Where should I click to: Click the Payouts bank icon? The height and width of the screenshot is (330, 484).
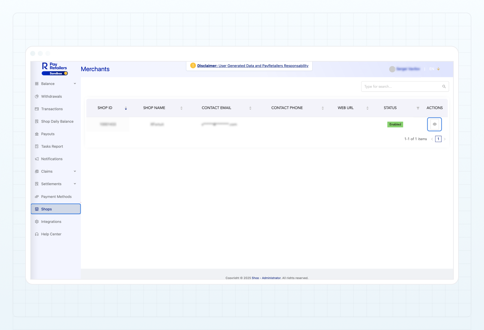(x=37, y=134)
